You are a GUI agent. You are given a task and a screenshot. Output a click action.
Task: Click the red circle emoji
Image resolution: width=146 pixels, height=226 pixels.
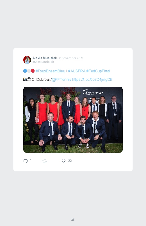33,71
